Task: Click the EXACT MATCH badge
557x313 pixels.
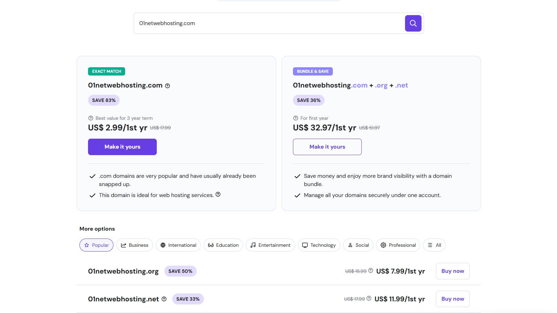Action: pos(107,71)
